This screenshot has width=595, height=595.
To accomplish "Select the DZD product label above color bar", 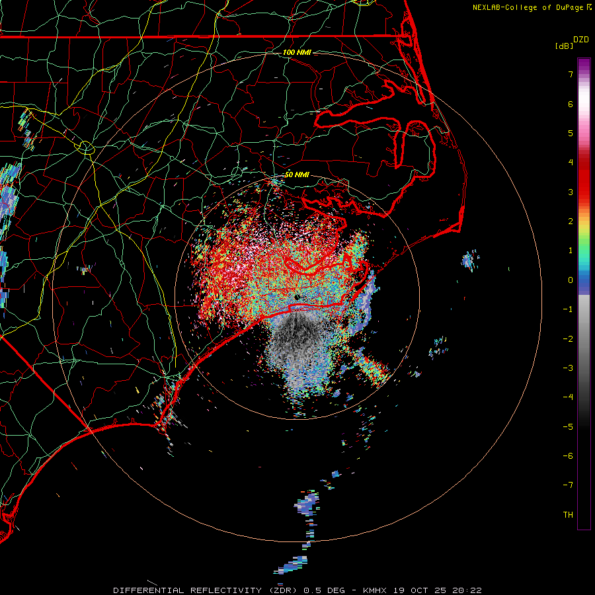I will pyautogui.click(x=581, y=40).
